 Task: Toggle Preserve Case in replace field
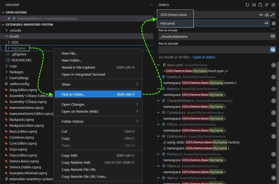pyautogui.click(x=266, y=24)
